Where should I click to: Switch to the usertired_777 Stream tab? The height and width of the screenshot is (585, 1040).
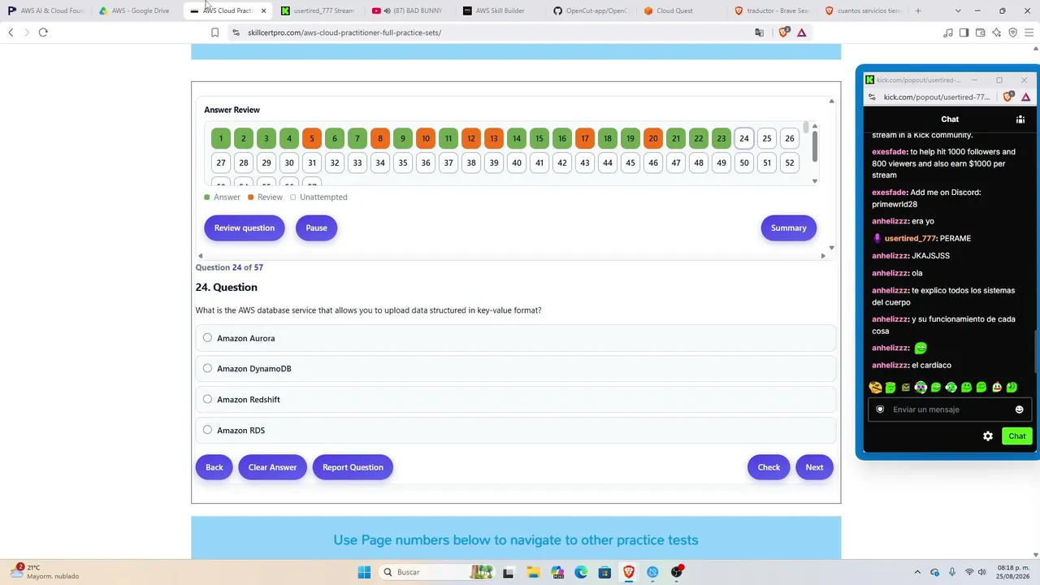(318, 11)
